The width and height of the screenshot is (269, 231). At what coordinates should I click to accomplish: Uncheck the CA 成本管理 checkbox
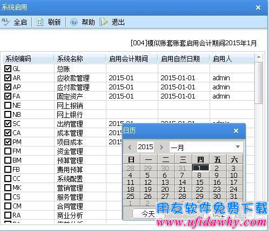8,132
